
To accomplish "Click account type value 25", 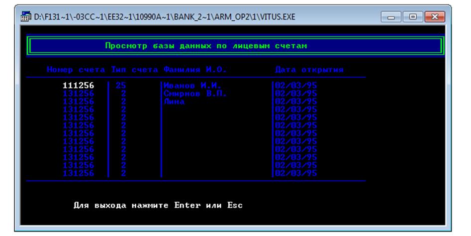I will coord(121,86).
